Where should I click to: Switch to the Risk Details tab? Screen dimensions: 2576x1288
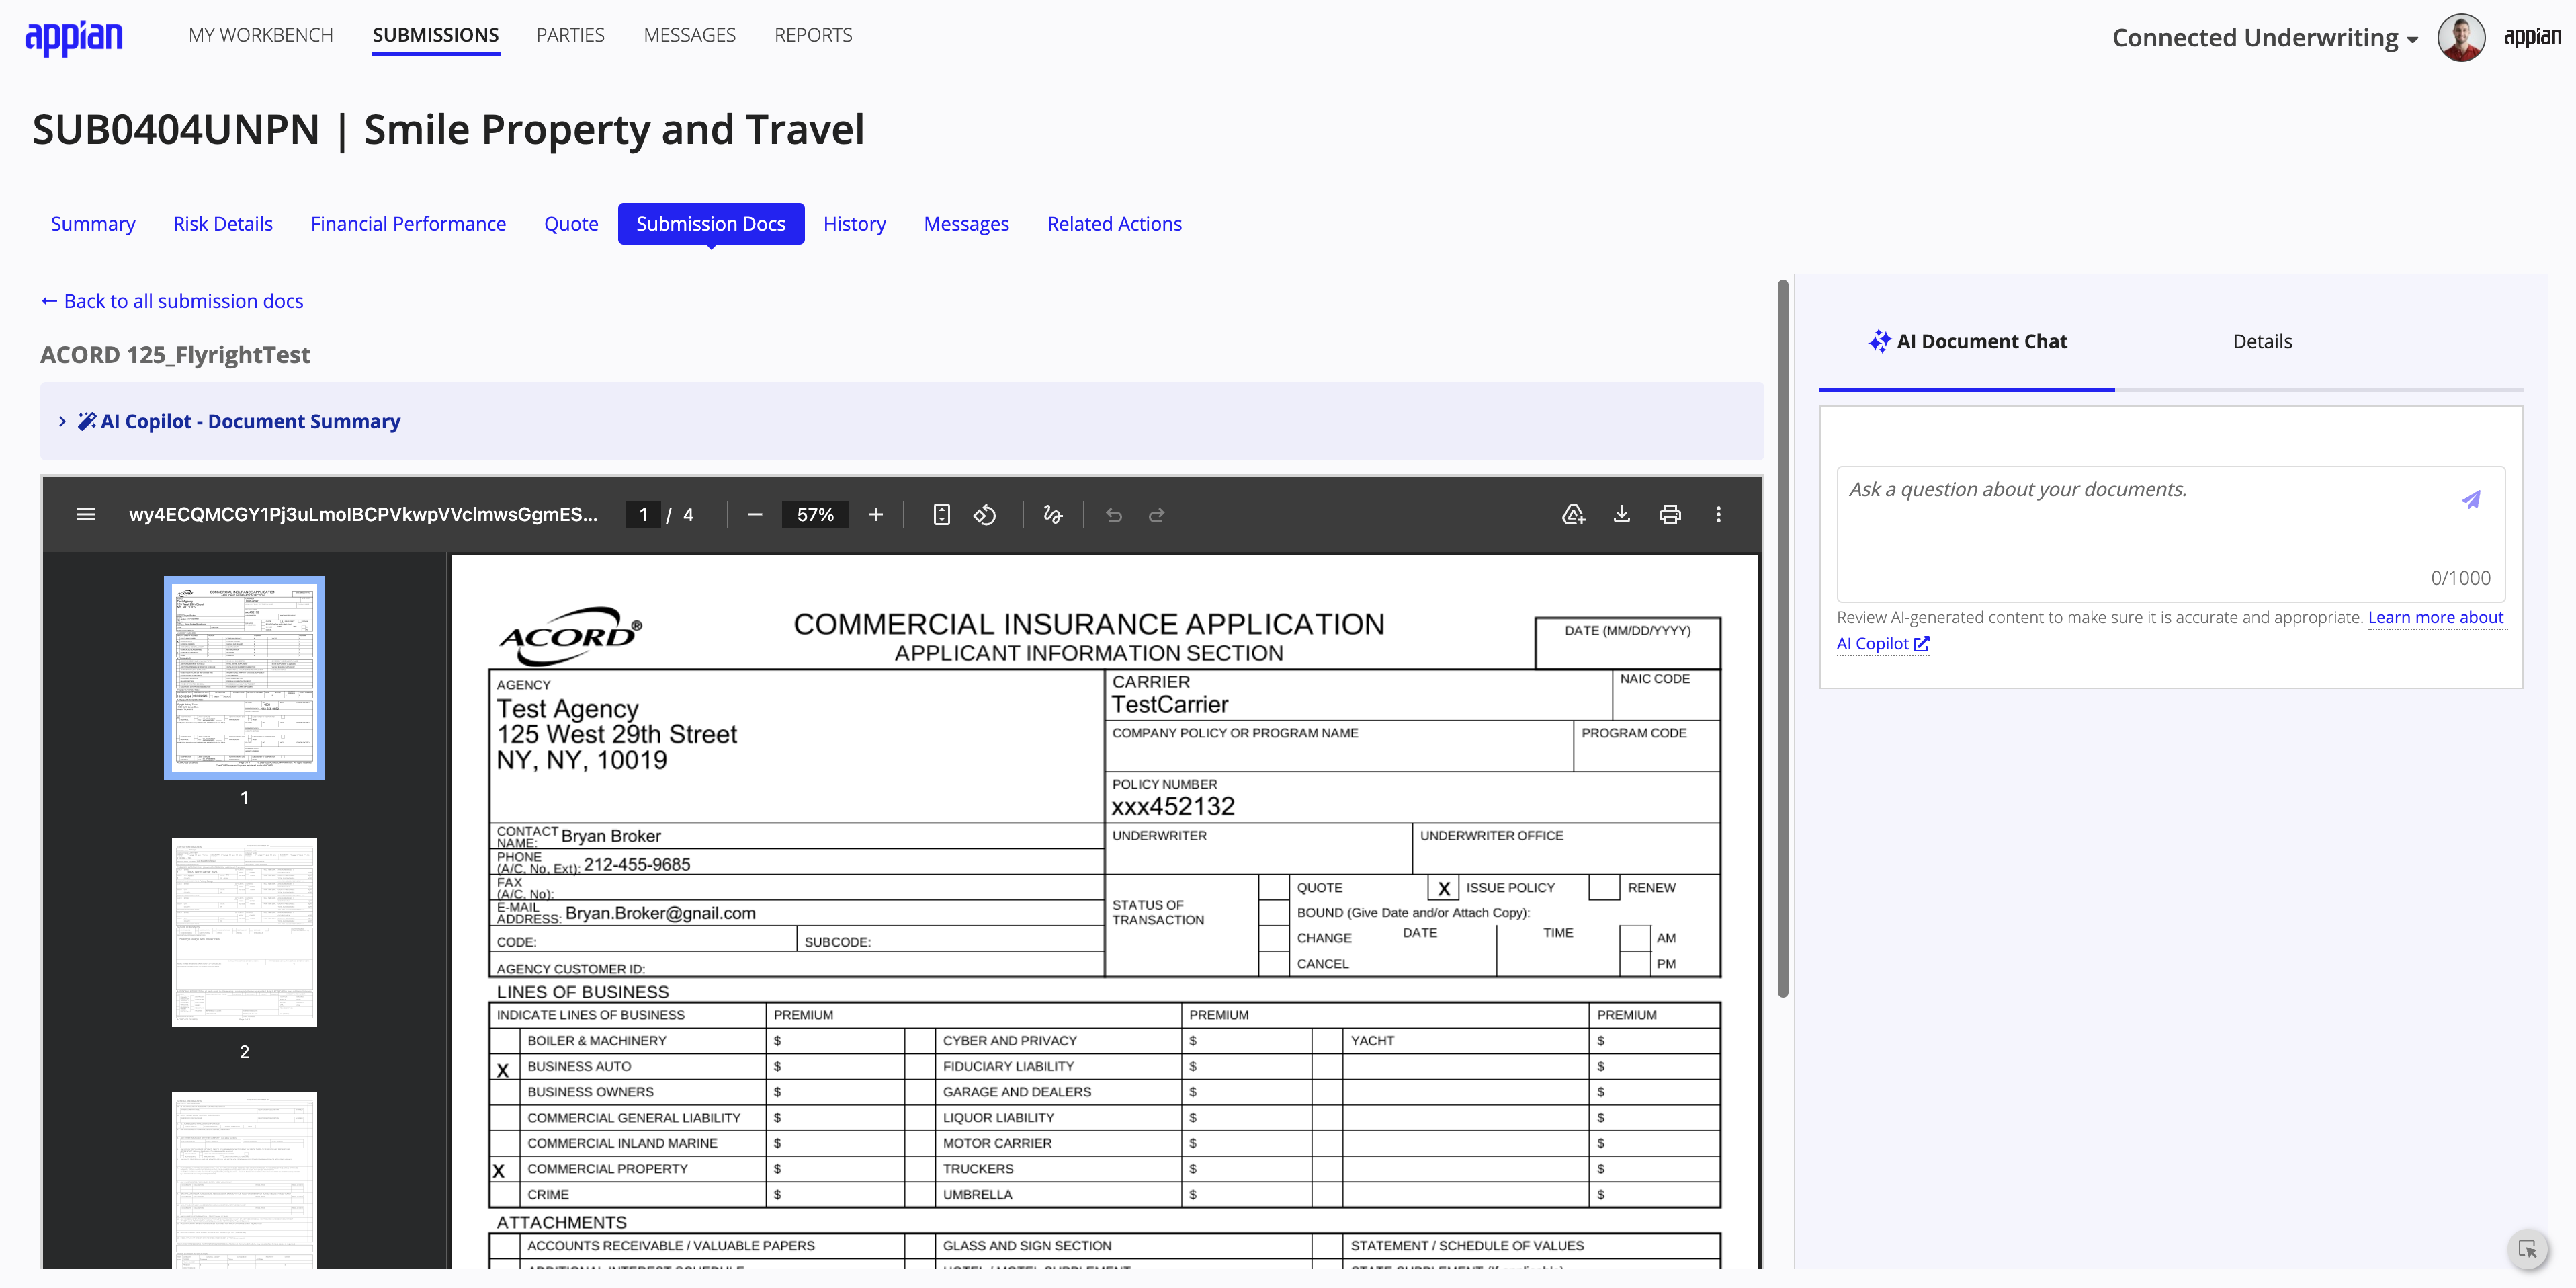coord(223,224)
